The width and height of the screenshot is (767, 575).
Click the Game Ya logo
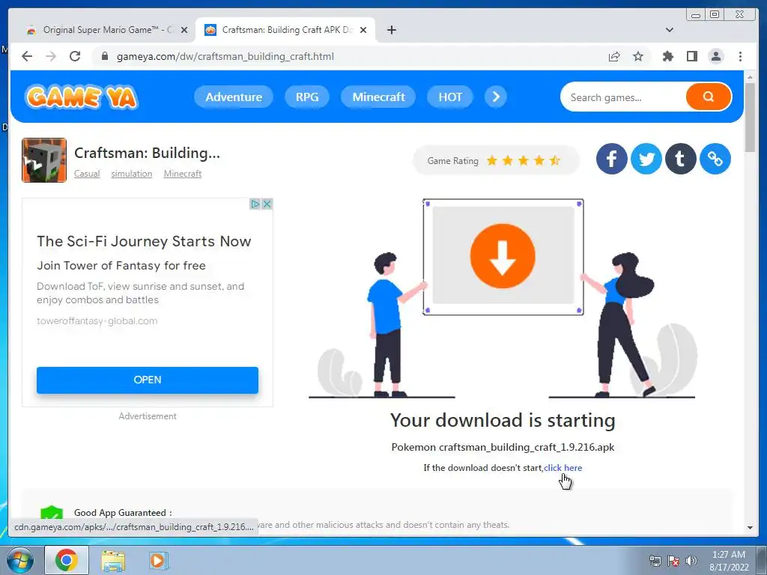81,97
